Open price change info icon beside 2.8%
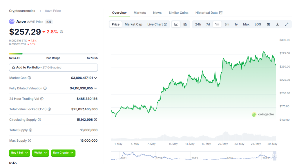This screenshot has height=164, width=297. click(61, 32)
